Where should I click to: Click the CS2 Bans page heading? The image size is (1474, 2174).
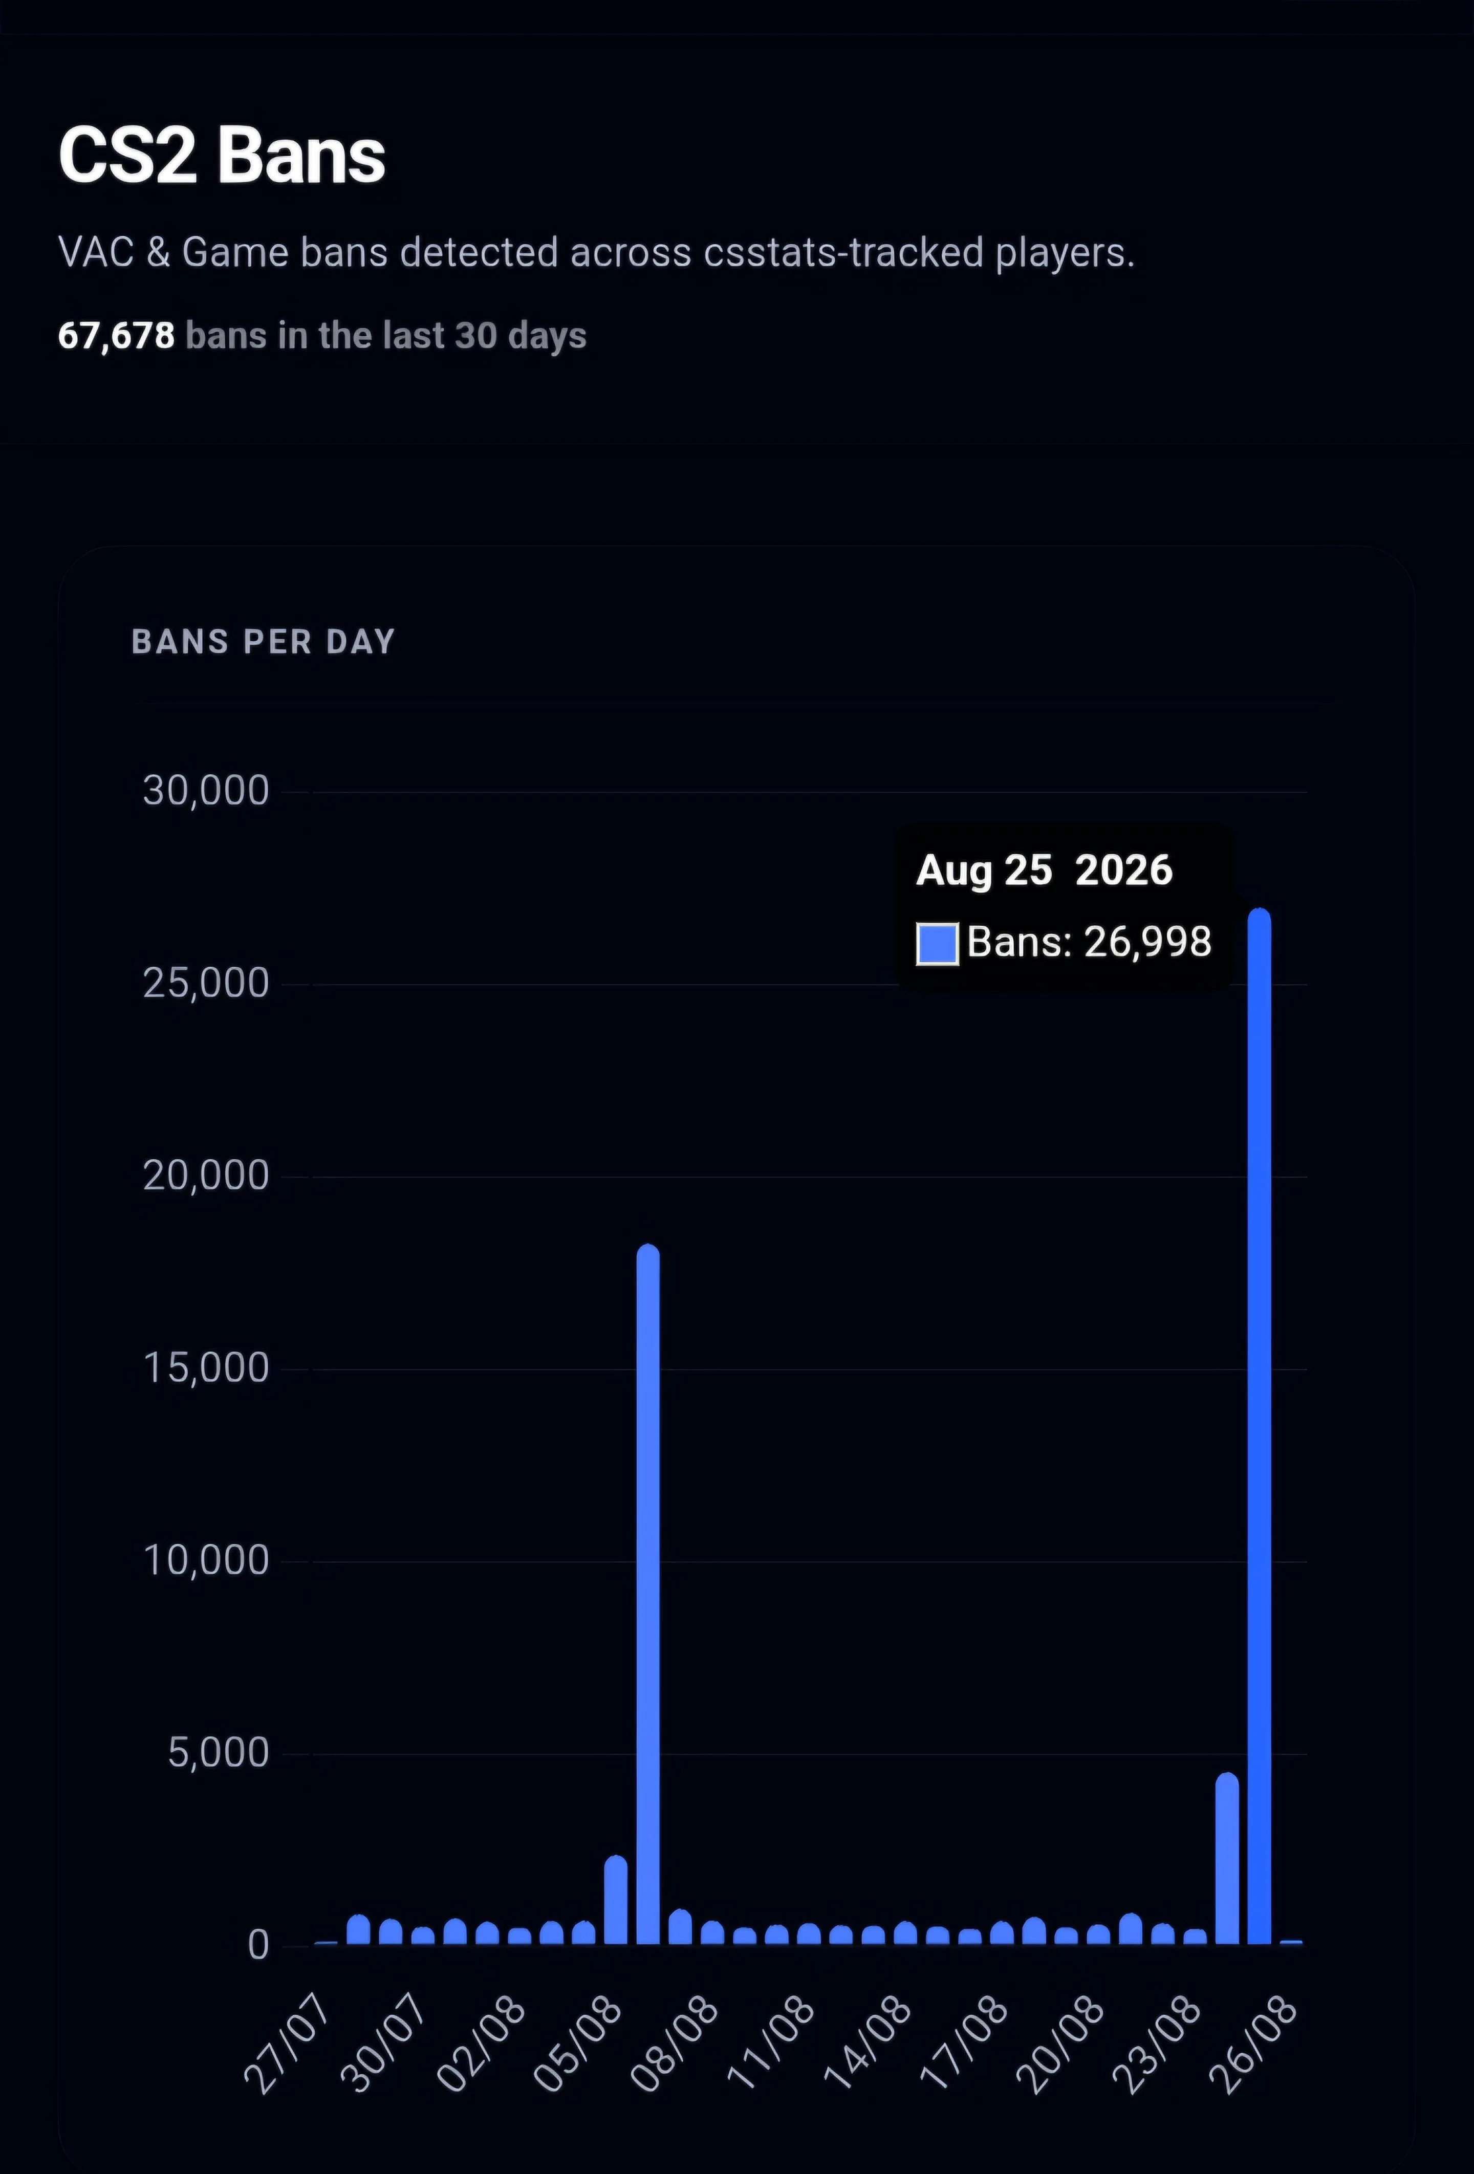(222, 155)
